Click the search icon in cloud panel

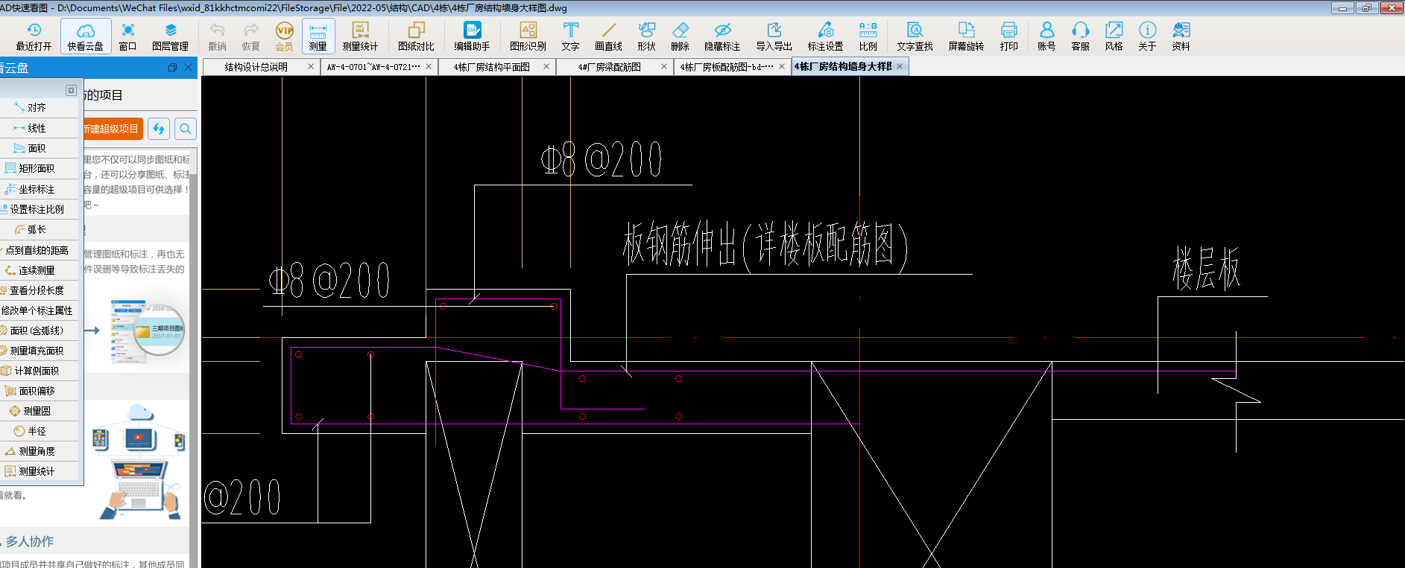click(x=186, y=129)
